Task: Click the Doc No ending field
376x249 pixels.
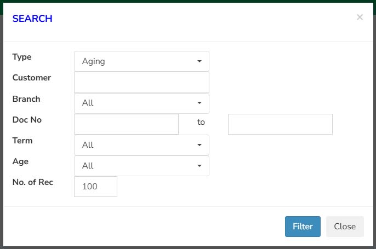Action: point(280,124)
